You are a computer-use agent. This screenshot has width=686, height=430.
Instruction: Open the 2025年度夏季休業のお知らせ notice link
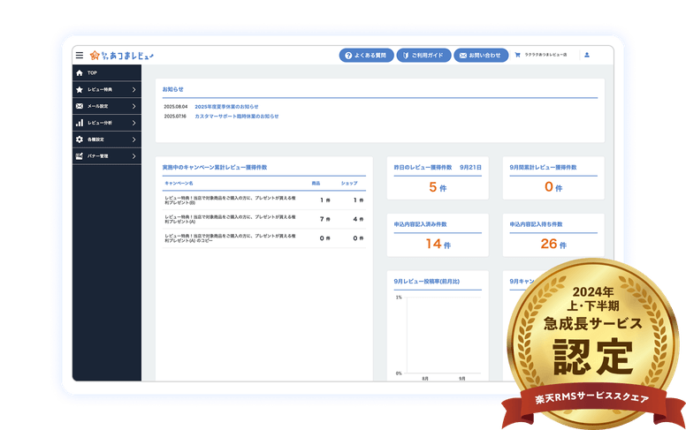(226, 106)
